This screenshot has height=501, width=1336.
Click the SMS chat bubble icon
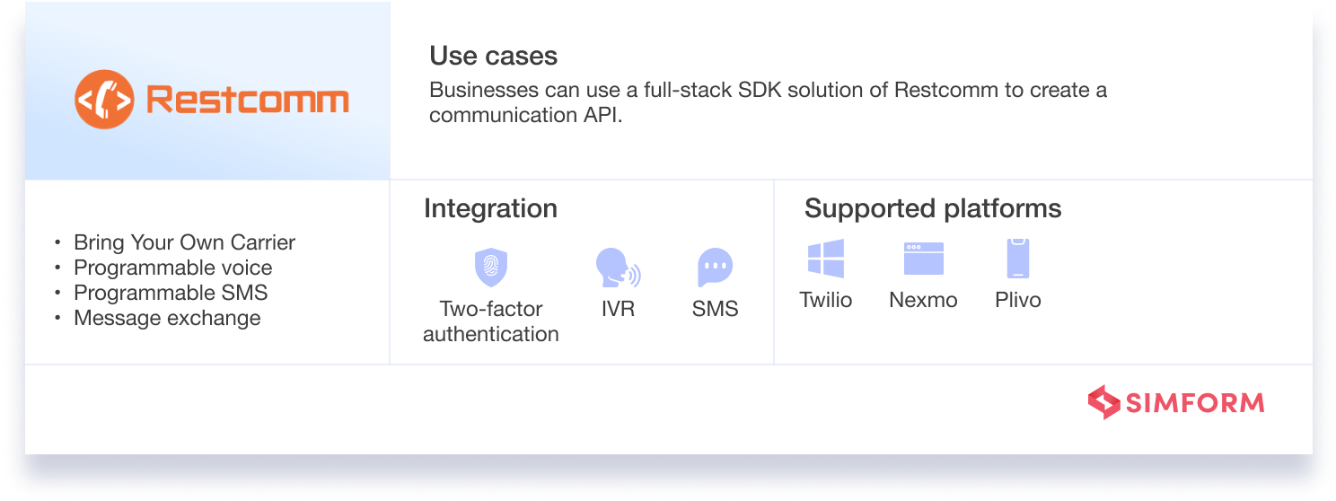click(x=716, y=268)
